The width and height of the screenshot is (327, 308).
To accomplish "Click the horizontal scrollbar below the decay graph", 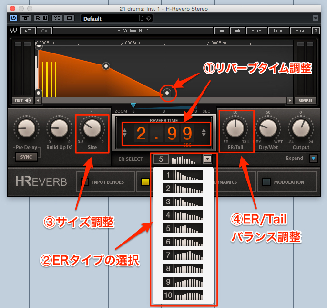I will 163,100.
